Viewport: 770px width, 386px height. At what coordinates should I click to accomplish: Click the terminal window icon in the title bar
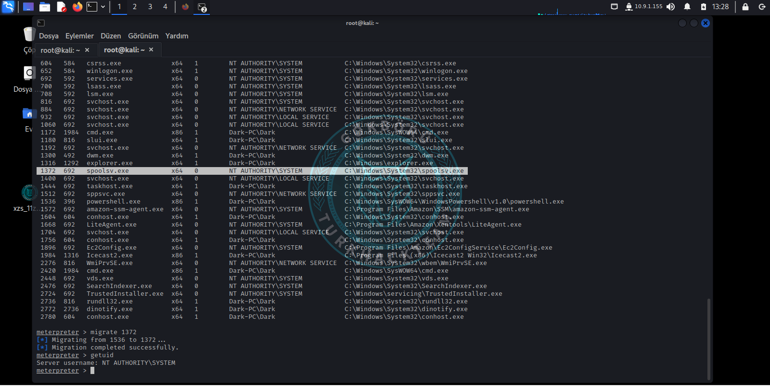(x=41, y=23)
